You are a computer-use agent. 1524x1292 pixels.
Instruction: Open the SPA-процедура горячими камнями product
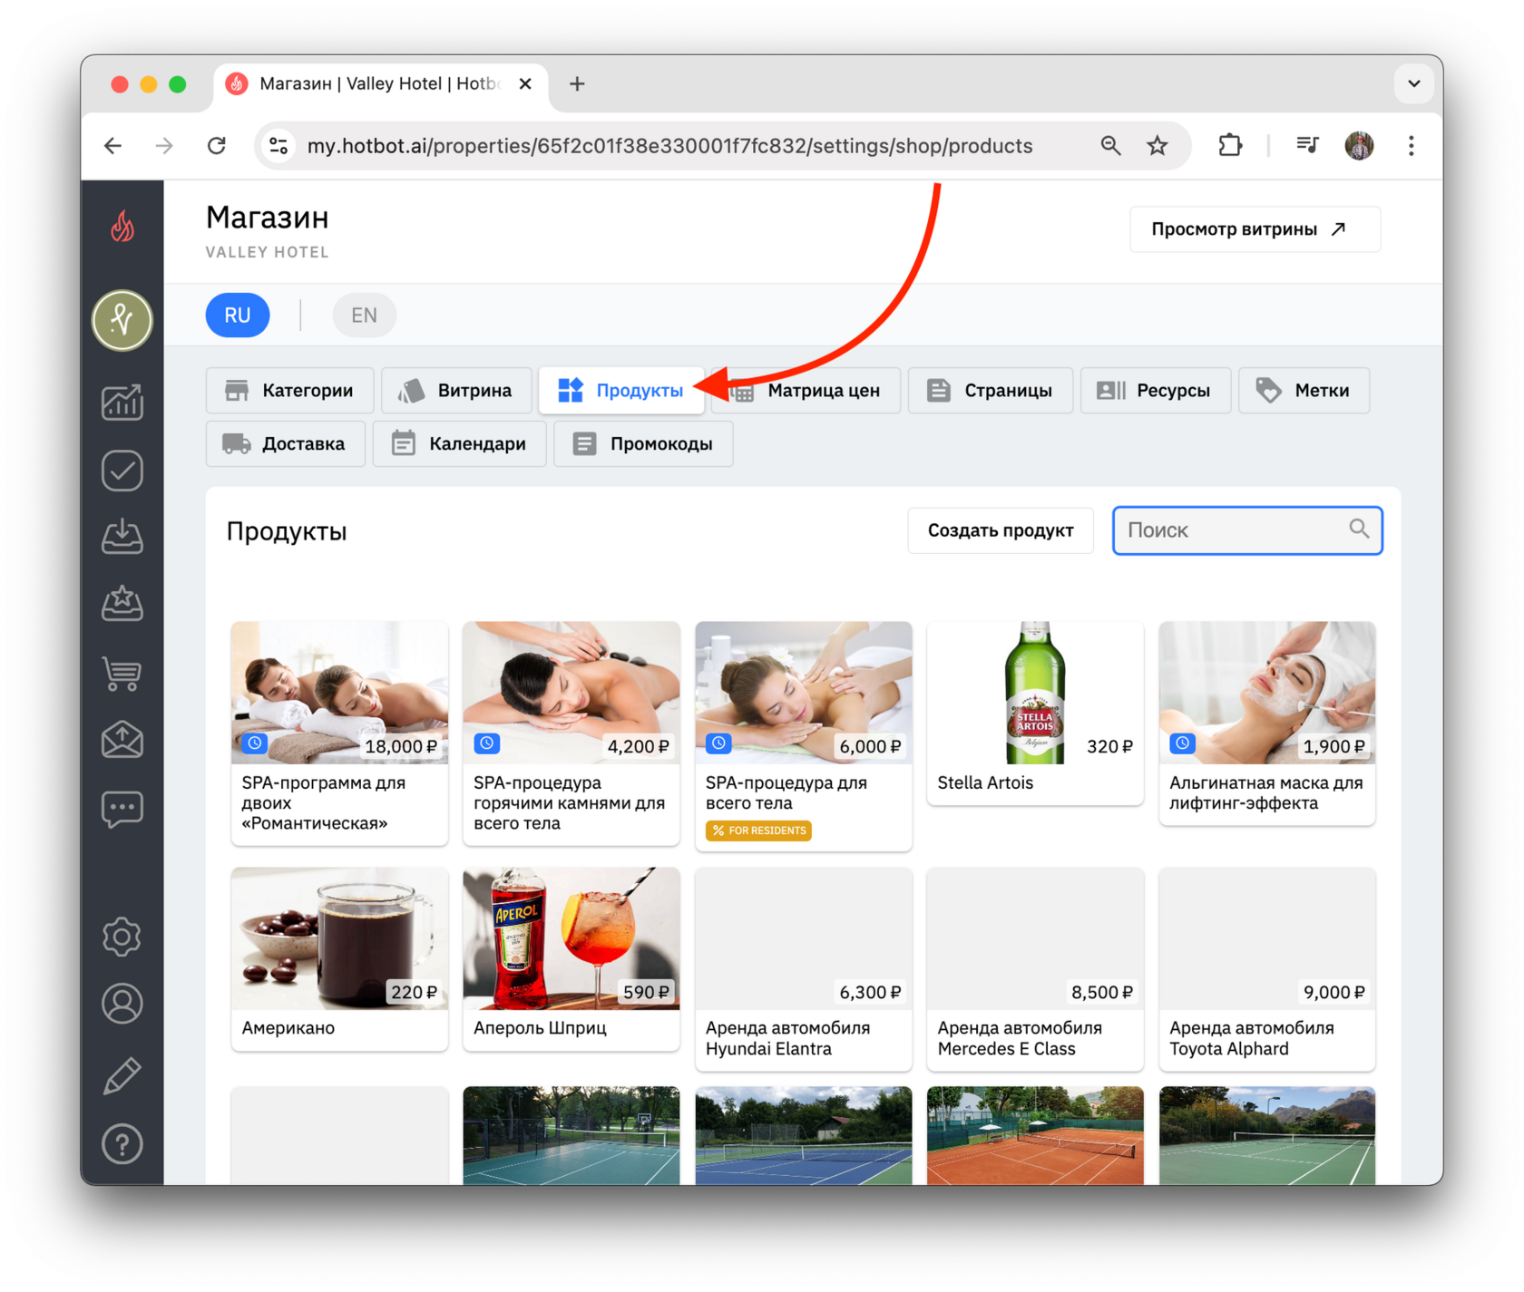pos(571,733)
